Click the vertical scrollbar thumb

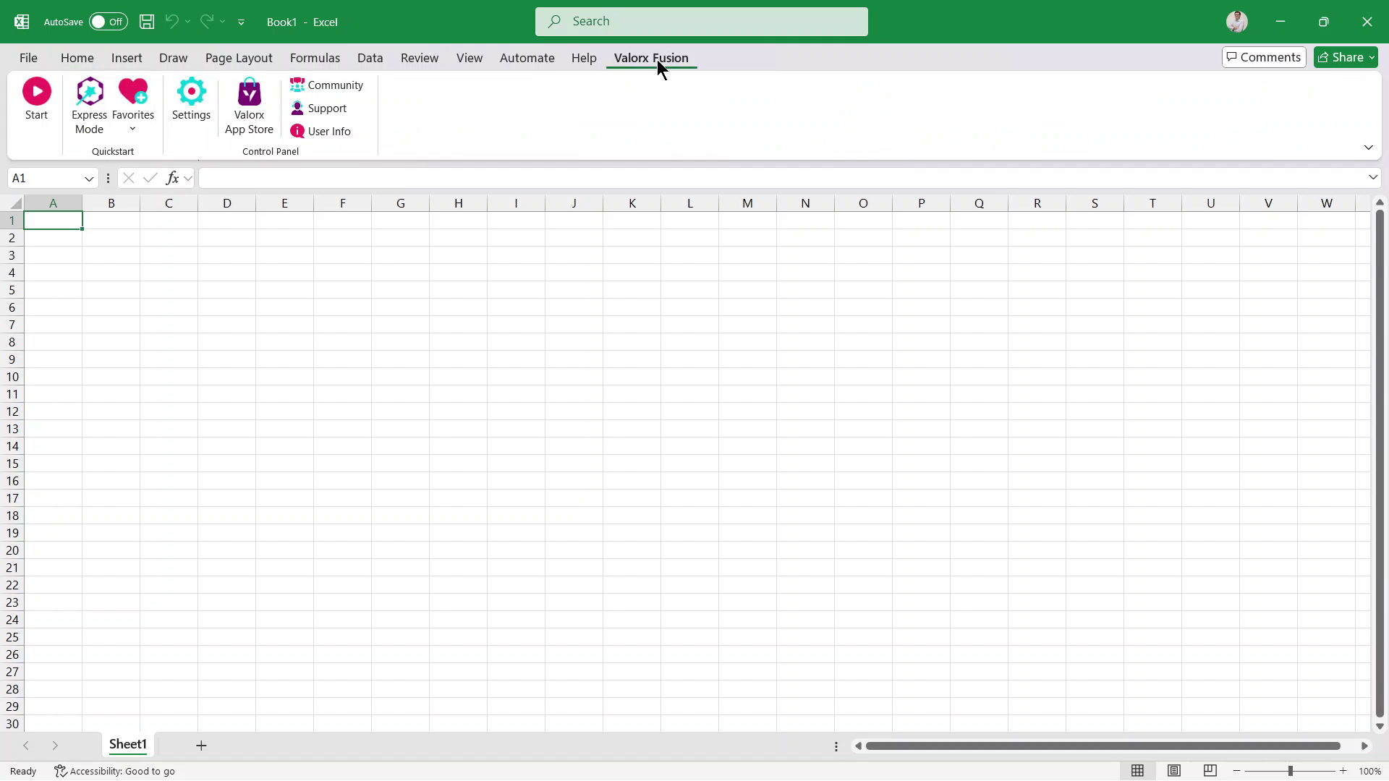pos(1380,463)
